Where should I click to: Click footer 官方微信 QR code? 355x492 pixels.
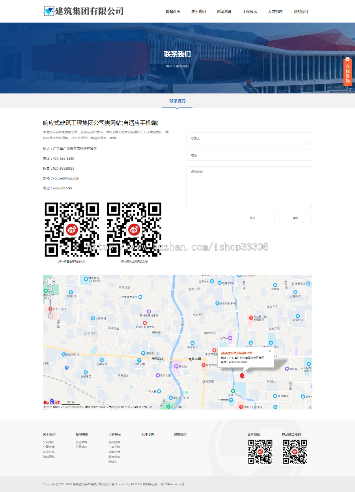point(260,452)
